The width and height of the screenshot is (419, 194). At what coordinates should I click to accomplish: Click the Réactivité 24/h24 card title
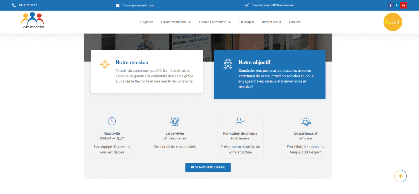112,136
